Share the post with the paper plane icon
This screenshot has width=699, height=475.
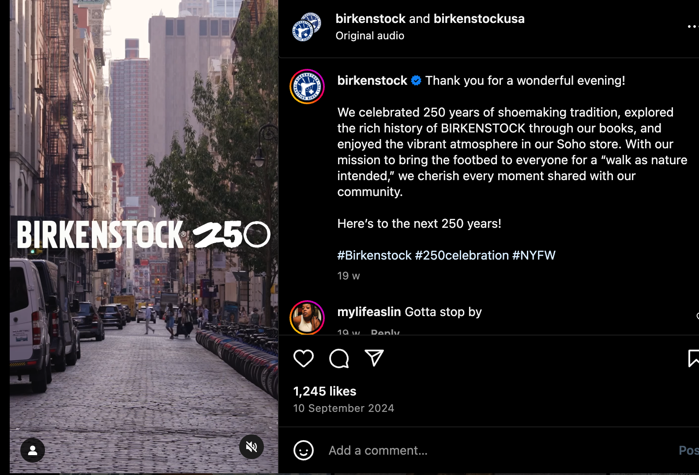coord(374,358)
